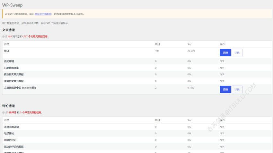Click 详情 button for 修订 row
Image resolution: width=273 pixels, height=153 pixels.
[x=237, y=53]
